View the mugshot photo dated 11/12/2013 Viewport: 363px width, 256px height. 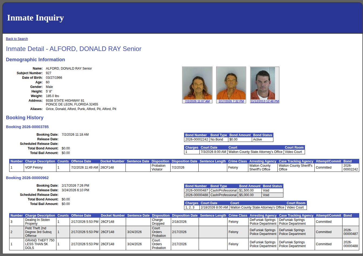click(263, 83)
